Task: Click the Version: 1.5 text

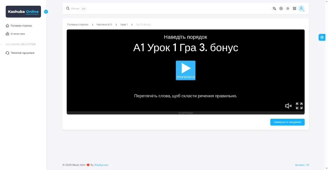Action: (x=302, y=165)
